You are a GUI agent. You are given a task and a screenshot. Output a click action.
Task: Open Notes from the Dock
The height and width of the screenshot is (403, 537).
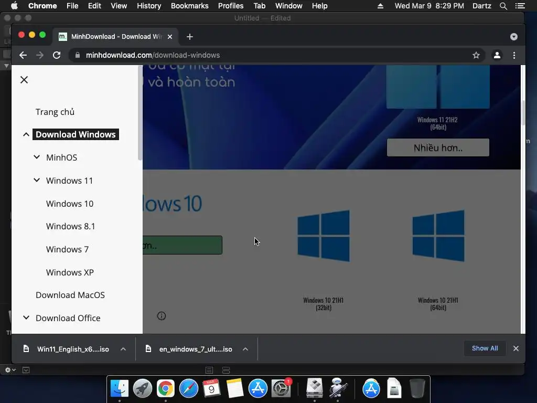click(x=235, y=388)
